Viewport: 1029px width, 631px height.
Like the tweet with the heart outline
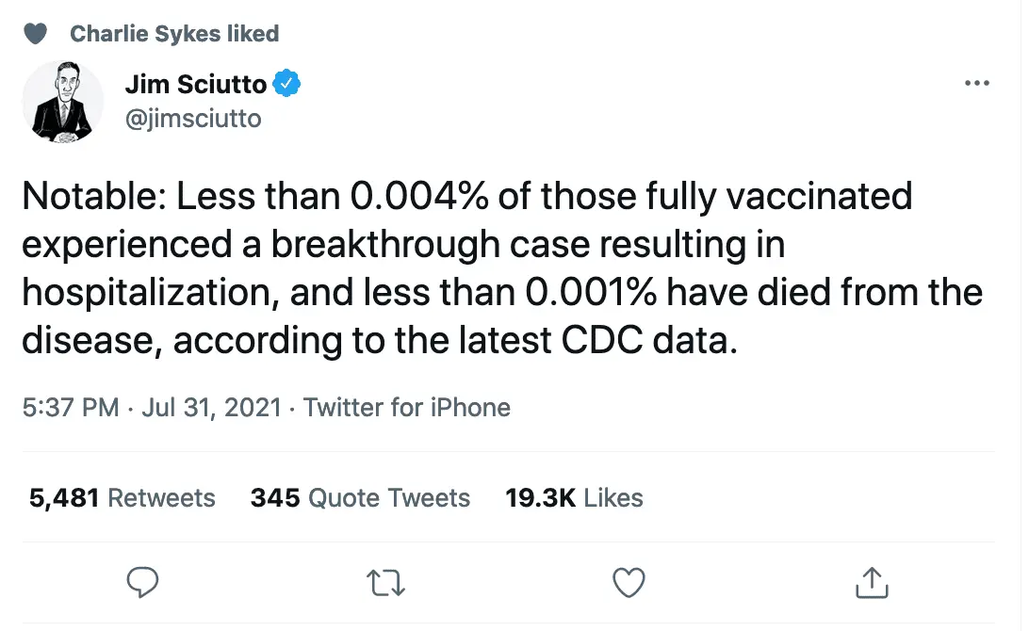tap(629, 583)
